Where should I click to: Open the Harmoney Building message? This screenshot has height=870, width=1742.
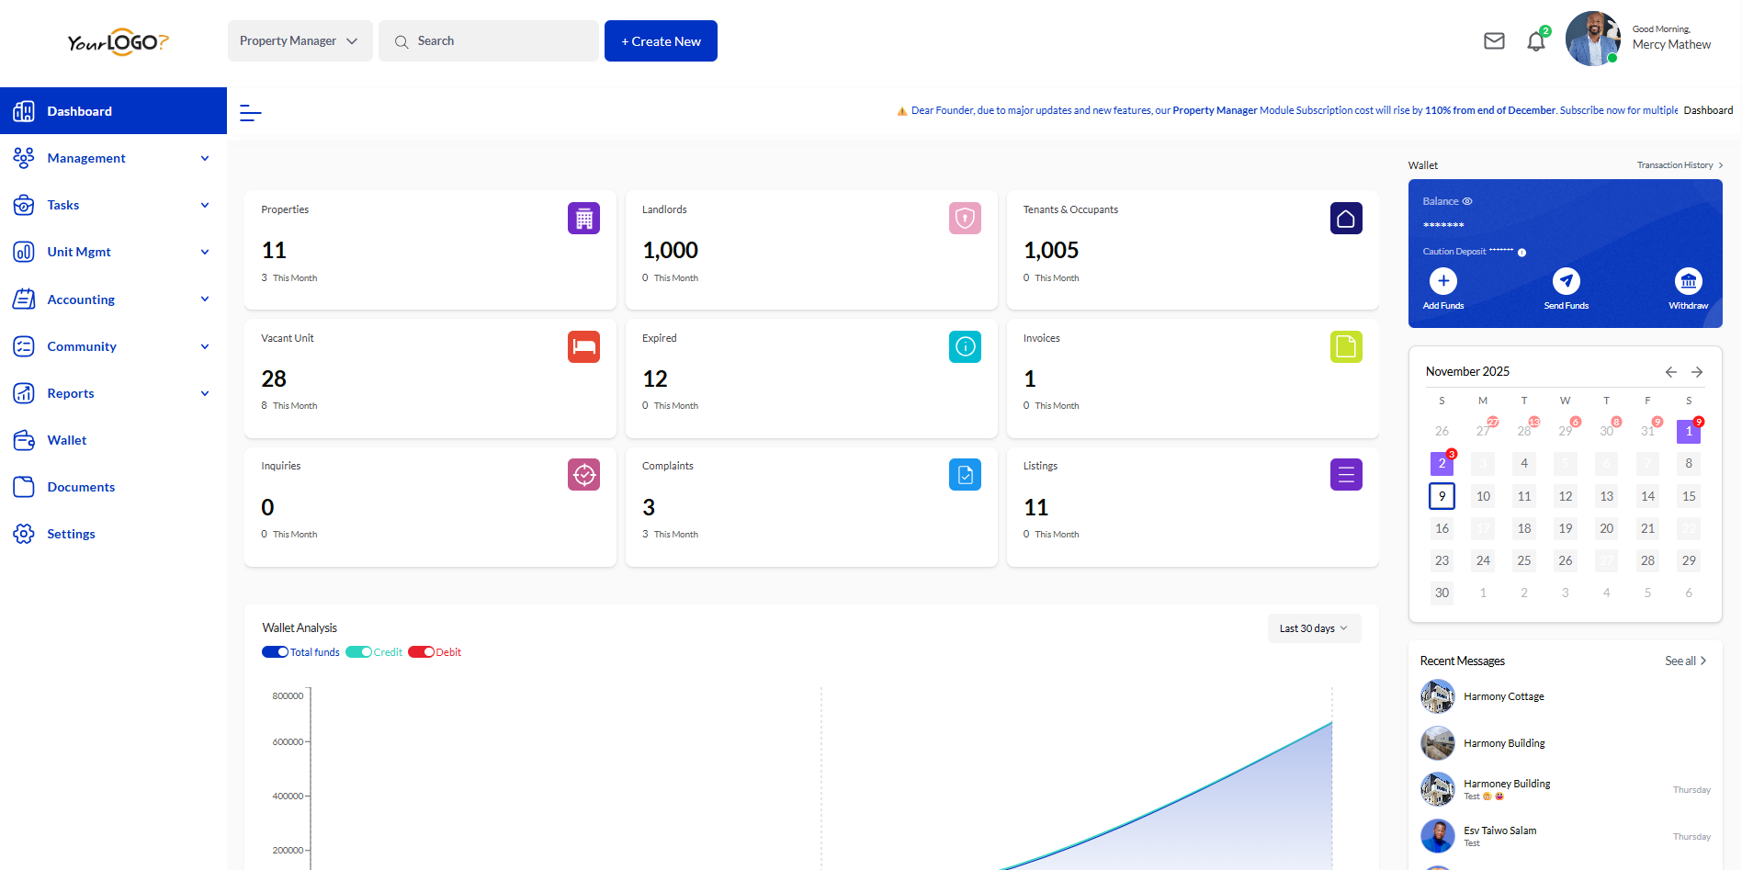click(1566, 789)
